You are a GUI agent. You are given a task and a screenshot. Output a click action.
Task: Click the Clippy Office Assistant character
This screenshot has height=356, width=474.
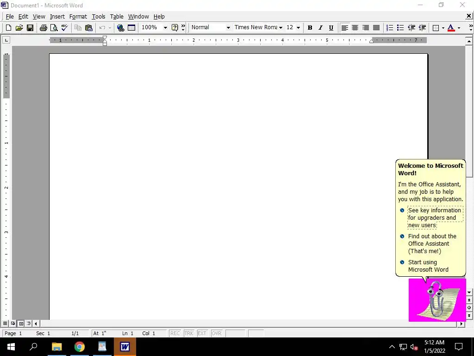click(x=437, y=300)
